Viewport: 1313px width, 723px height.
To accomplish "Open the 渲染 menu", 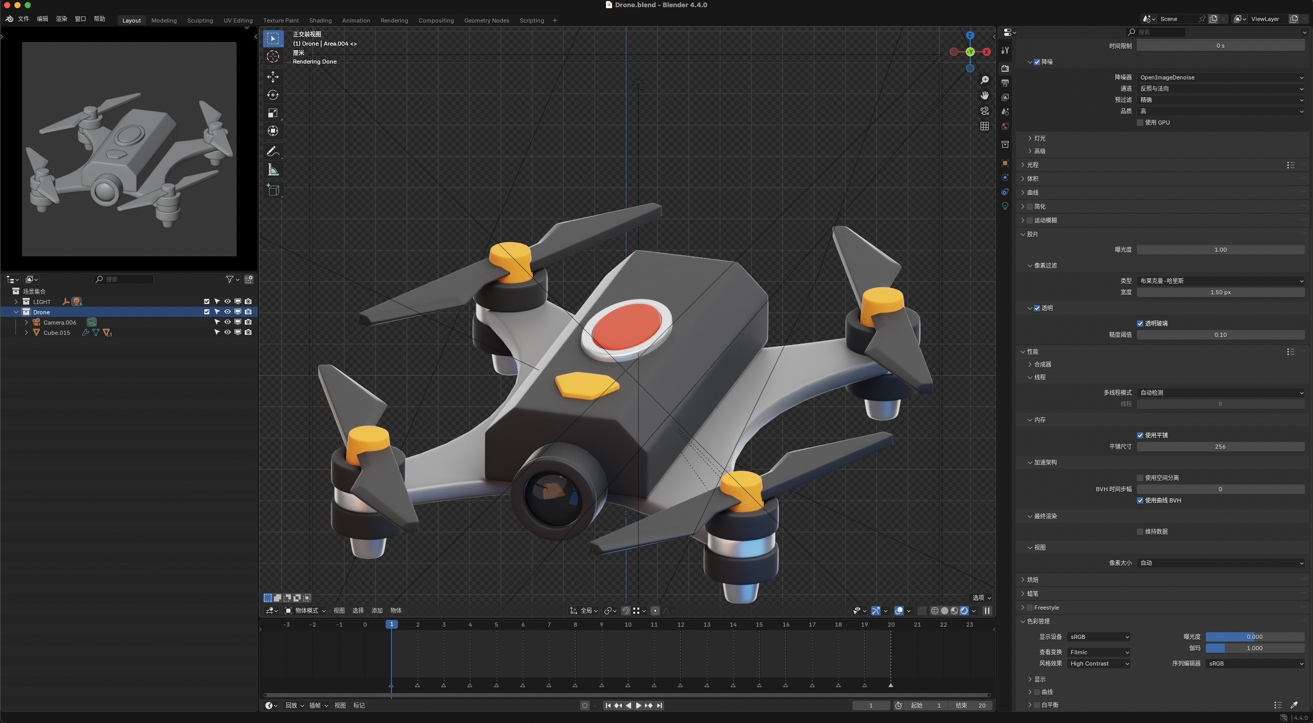I will click(62, 19).
